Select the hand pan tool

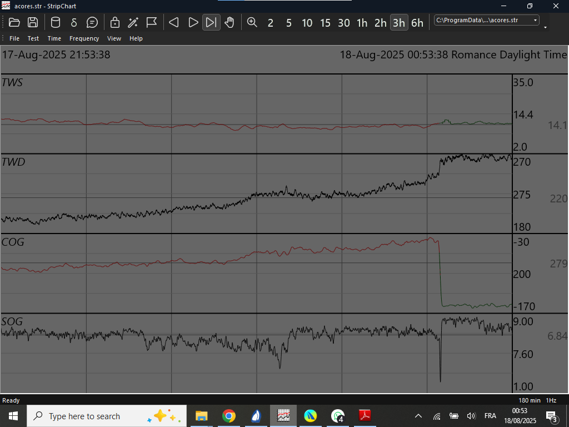(229, 22)
